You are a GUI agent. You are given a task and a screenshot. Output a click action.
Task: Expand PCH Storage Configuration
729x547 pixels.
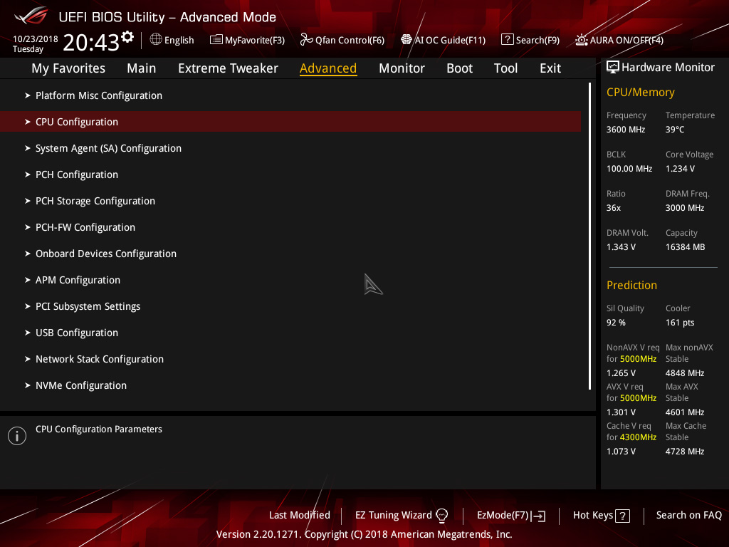(290, 201)
